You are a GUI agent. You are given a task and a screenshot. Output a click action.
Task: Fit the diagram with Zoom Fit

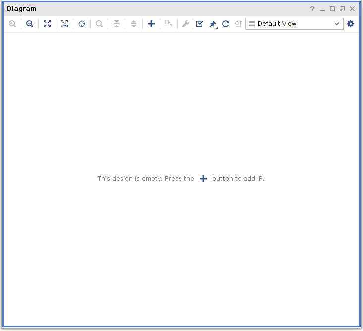(x=47, y=24)
